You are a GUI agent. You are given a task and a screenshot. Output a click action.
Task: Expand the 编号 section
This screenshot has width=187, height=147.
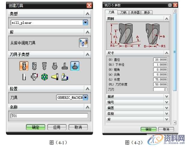pyautogui.click(x=167, y=102)
